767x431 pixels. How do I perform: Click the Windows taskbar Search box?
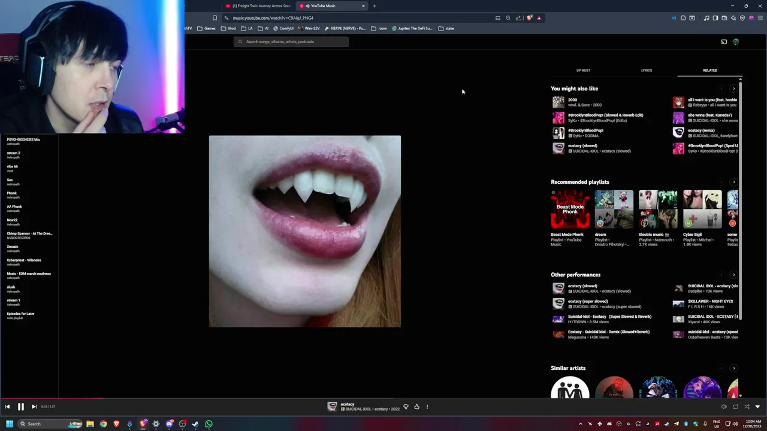tap(50, 424)
